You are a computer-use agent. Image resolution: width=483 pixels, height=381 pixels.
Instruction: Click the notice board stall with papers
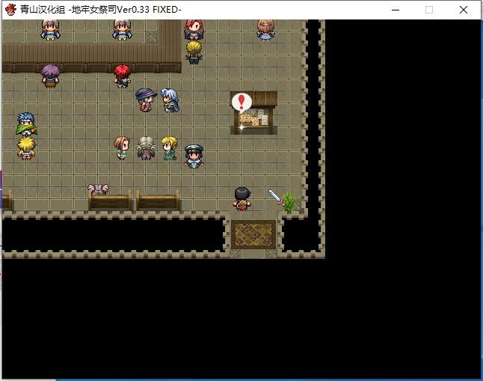255,118
